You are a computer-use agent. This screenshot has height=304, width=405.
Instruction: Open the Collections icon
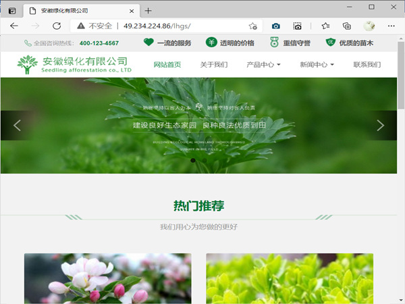pos(346,26)
